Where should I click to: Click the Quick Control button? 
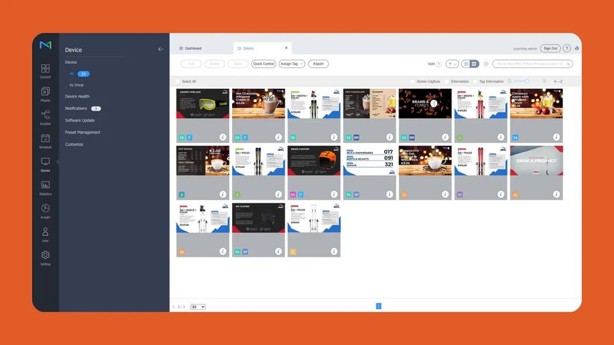(x=264, y=64)
